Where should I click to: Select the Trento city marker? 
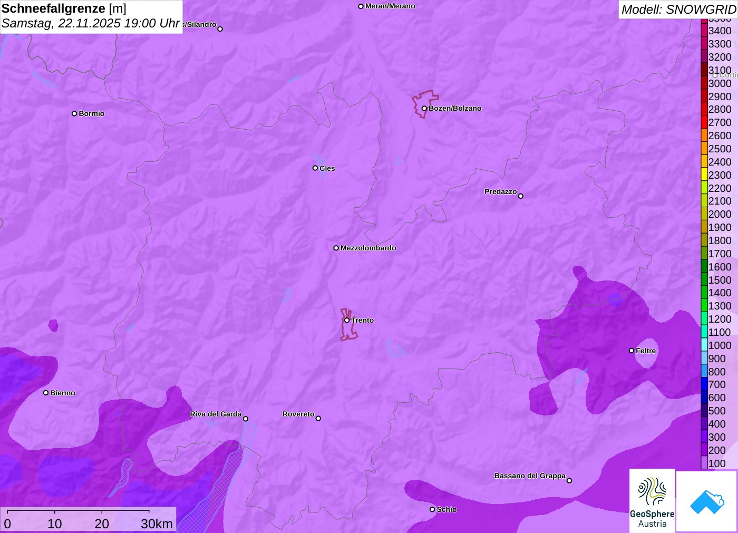(347, 320)
